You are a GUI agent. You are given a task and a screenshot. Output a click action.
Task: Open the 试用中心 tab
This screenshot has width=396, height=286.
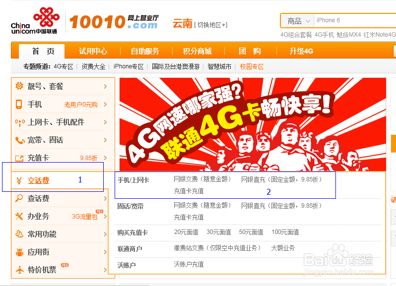[x=93, y=51]
